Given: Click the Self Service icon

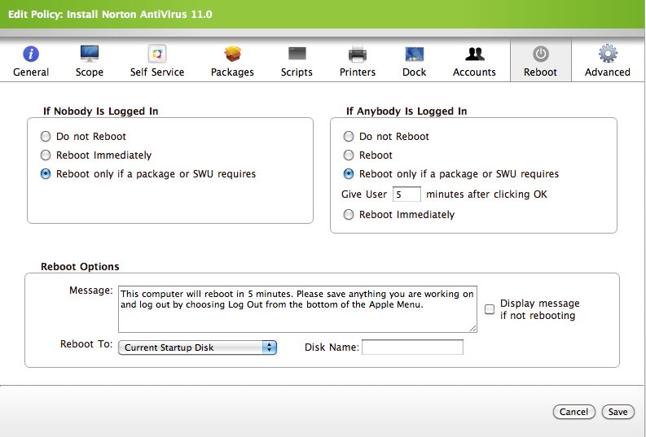Looking at the screenshot, I should coord(157,54).
